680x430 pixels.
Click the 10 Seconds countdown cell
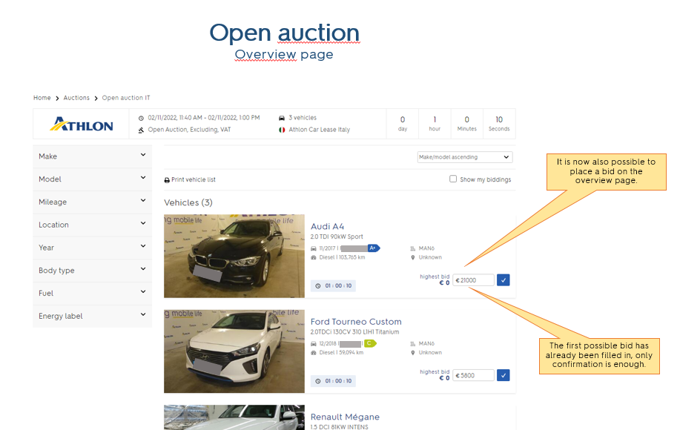tap(499, 124)
